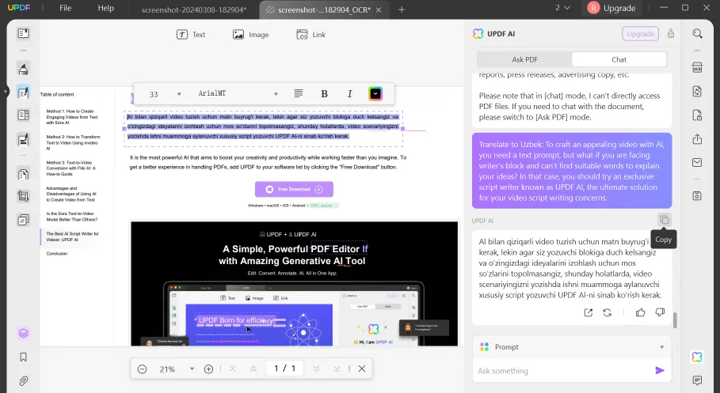Open the Help menu

105,8
